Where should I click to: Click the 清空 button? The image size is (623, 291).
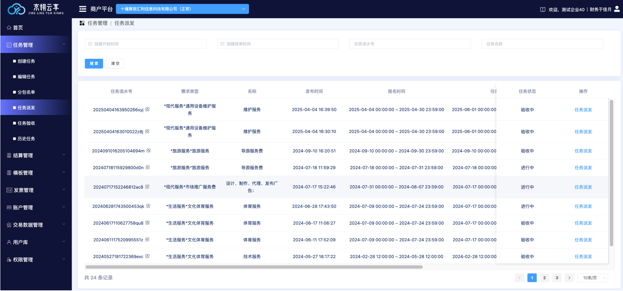point(115,64)
